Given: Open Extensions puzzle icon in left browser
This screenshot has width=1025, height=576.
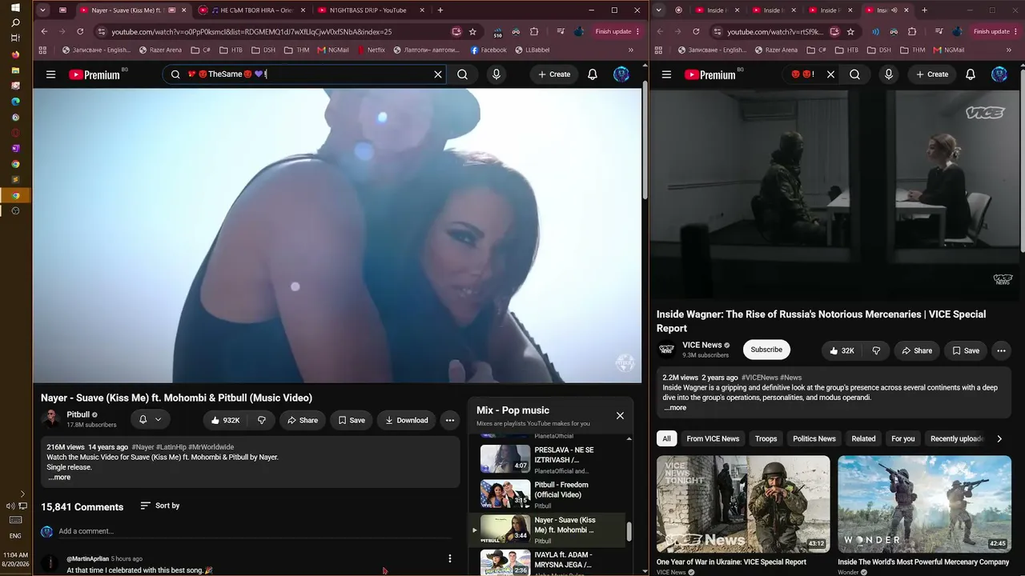Looking at the screenshot, I should pyautogui.click(x=534, y=31).
